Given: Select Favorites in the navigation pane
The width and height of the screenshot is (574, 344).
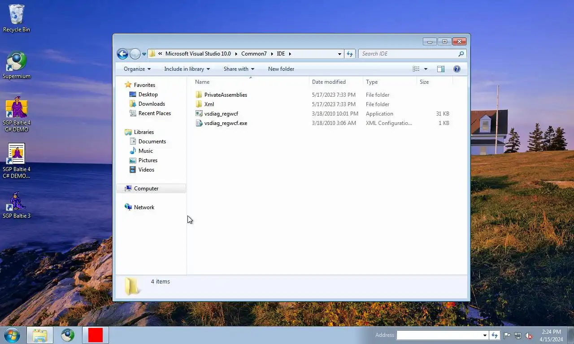Looking at the screenshot, I should tap(144, 85).
